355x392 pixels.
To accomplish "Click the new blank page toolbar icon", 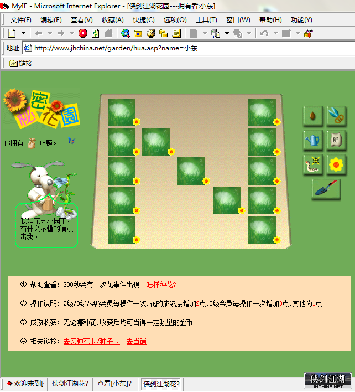I will (x=12, y=33).
